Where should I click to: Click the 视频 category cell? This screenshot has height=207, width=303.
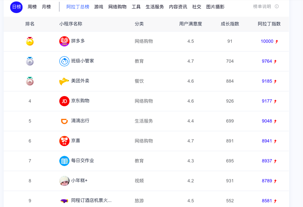pyautogui.click(x=139, y=181)
